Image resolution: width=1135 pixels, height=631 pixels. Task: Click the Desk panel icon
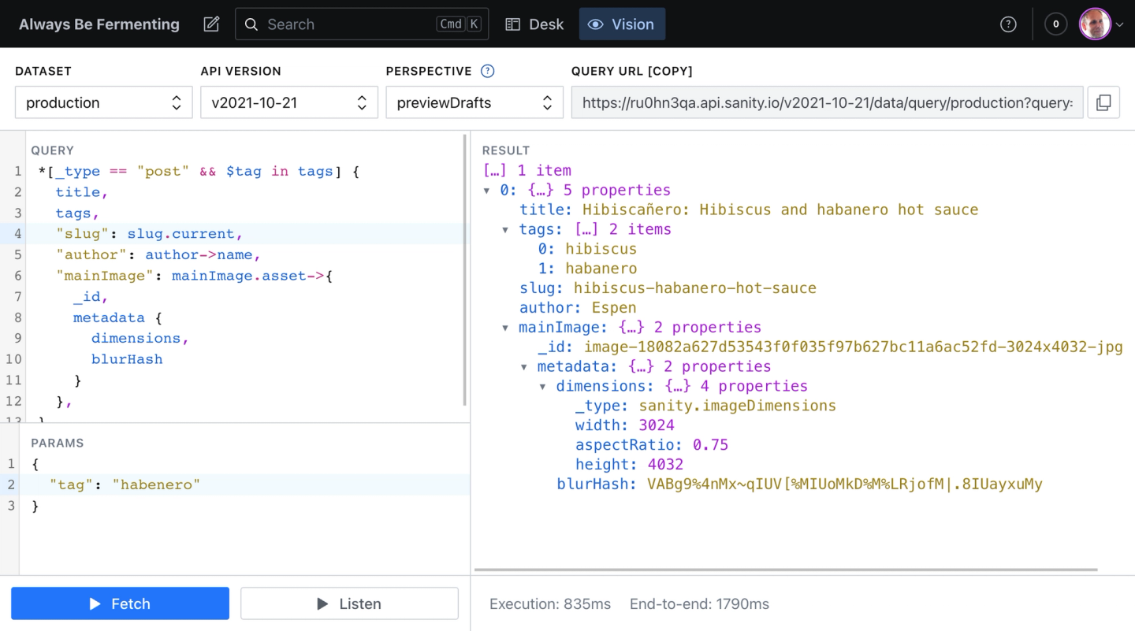coord(513,24)
